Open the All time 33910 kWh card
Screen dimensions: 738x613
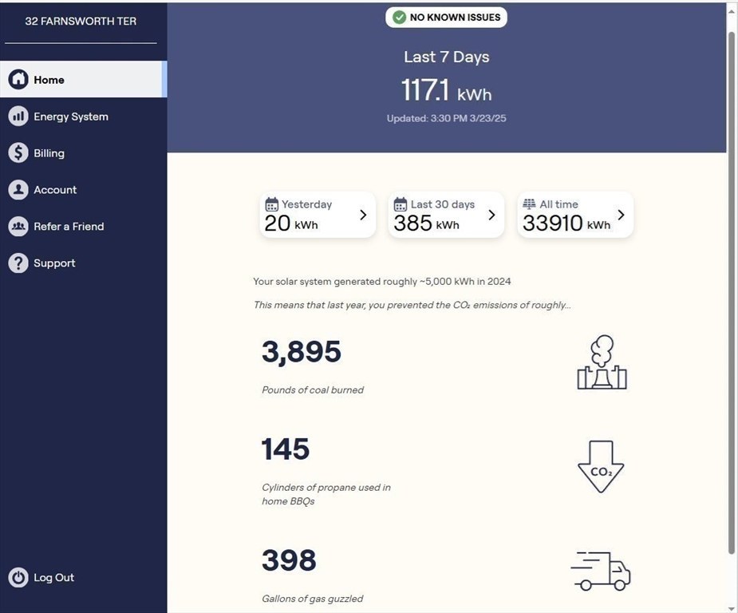click(x=575, y=214)
